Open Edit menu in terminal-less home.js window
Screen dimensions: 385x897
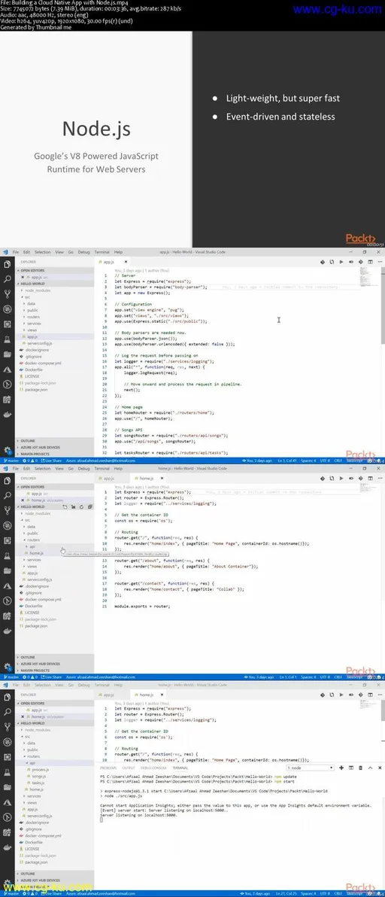click(x=26, y=468)
